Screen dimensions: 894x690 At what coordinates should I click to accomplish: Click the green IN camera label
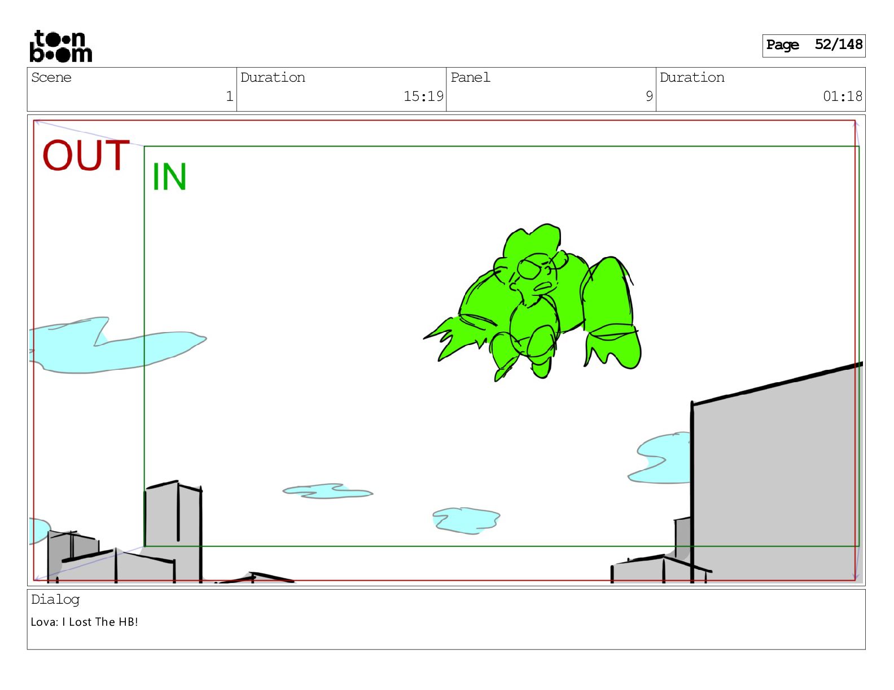[x=169, y=177]
